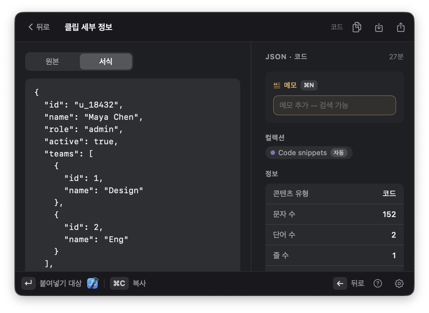Select the 단어 수 row
429x313 pixels.
pyautogui.click(x=334, y=235)
